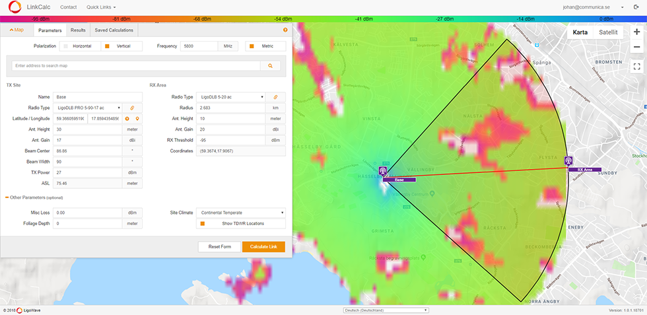This screenshot has height=315, width=647.
Task: Click the Radius field
Action: 230,108
